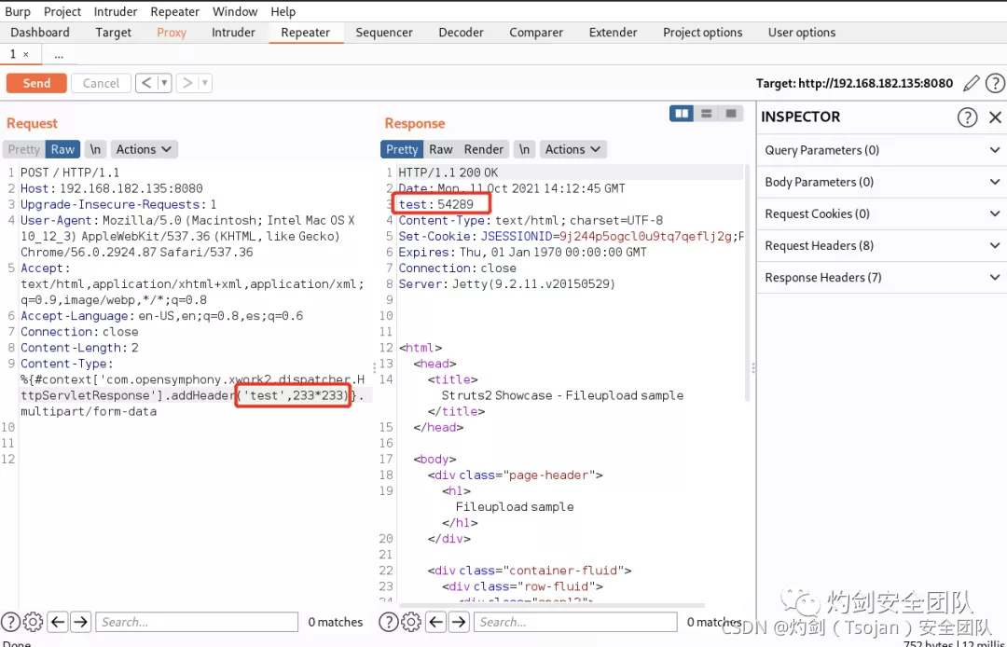Switch to the Decoder tab

(462, 32)
